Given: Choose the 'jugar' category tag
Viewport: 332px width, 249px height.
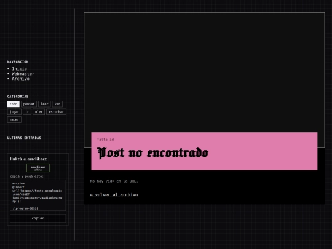Looking at the screenshot, I should click(x=14, y=112).
